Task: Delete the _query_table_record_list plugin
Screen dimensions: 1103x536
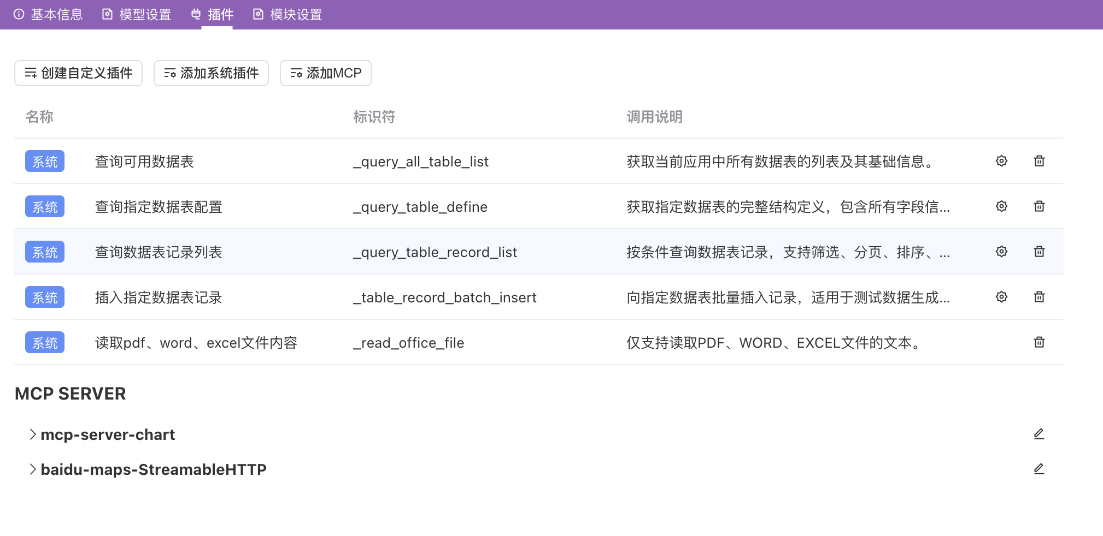Action: click(x=1039, y=252)
